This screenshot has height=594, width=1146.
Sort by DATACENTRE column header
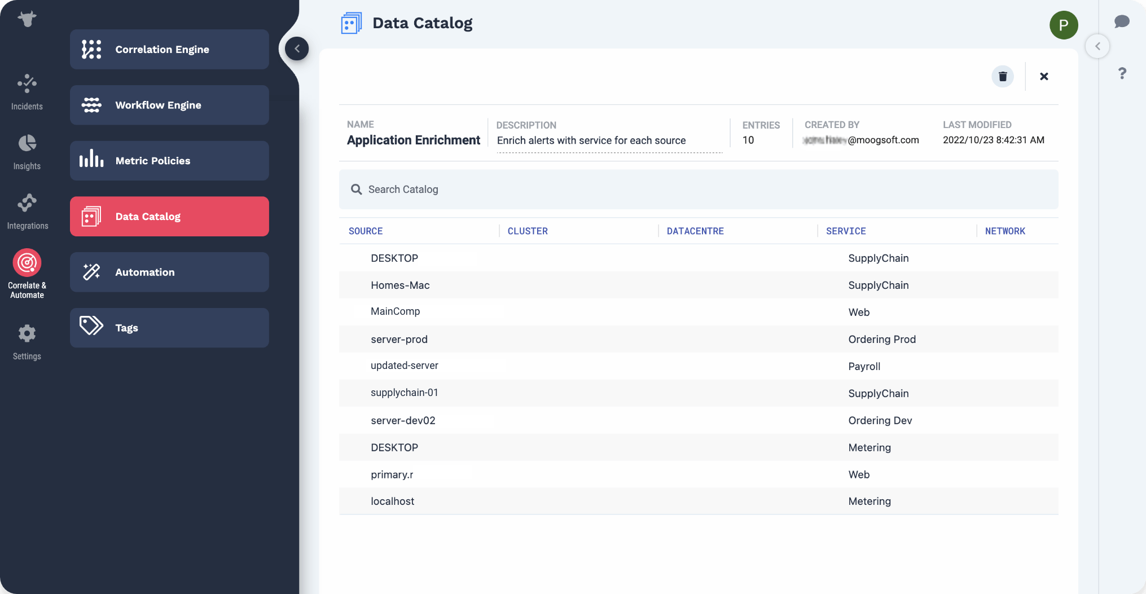pos(695,231)
